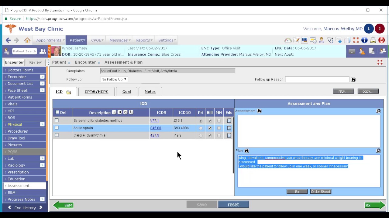The width and height of the screenshot is (389, 218).
Task: Switch to the Goal tab
Action: click(x=126, y=92)
